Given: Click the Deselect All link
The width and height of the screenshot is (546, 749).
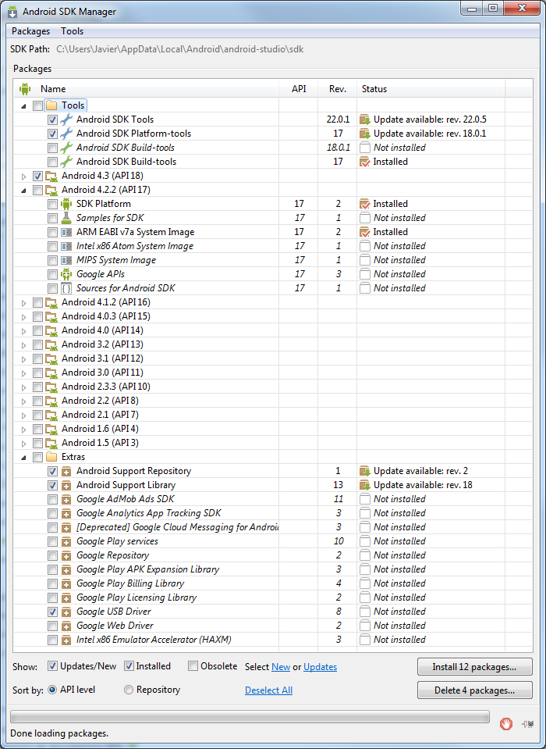Looking at the screenshot, I should point(268,690).
